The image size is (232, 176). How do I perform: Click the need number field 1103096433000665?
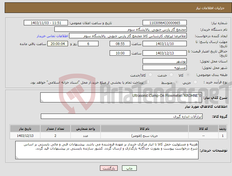165,23
